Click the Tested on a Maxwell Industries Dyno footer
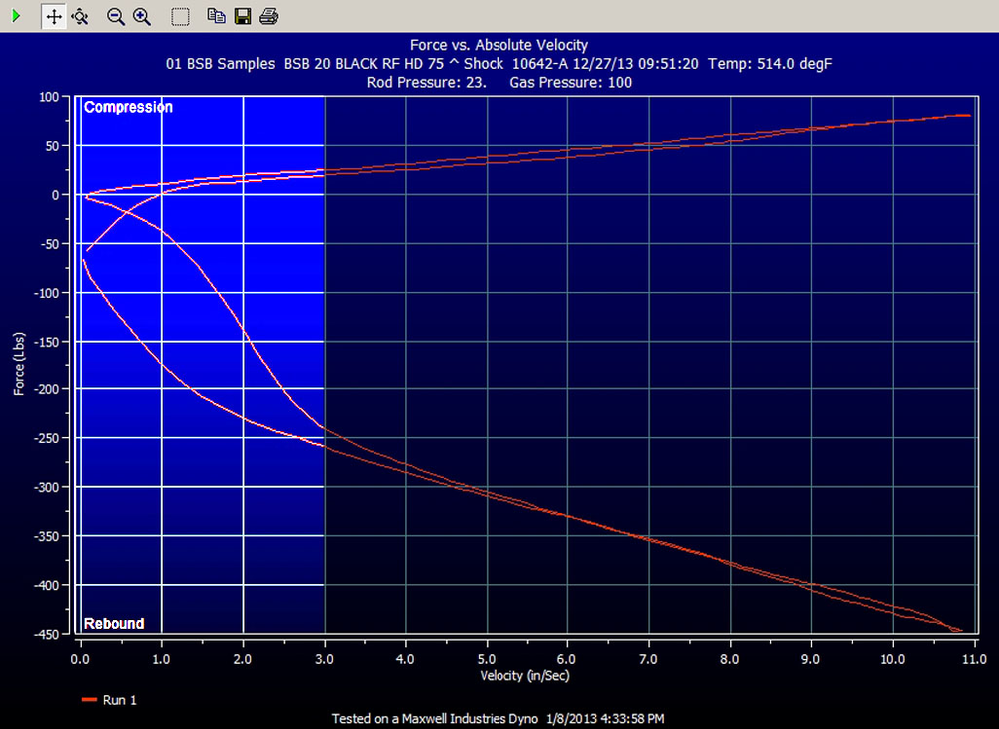This screenshot has height=729, width=999. pos(435,719)
